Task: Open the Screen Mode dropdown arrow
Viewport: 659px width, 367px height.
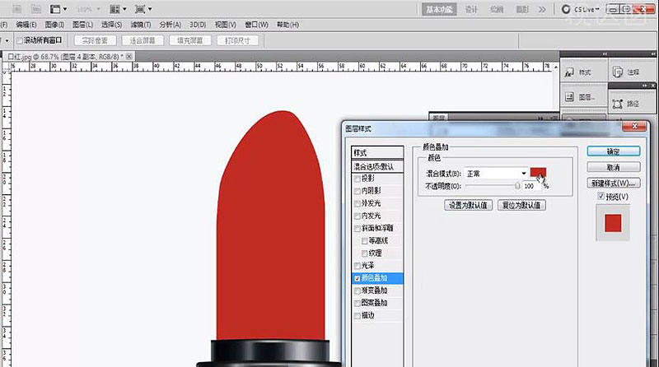Action: tap(150, 9)
